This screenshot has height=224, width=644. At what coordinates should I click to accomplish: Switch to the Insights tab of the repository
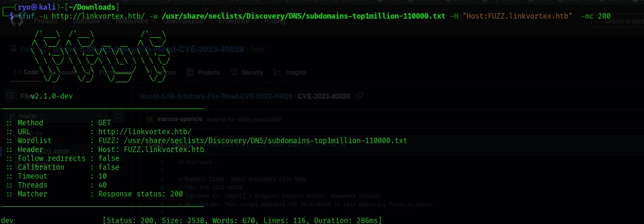tap(290, 72)
